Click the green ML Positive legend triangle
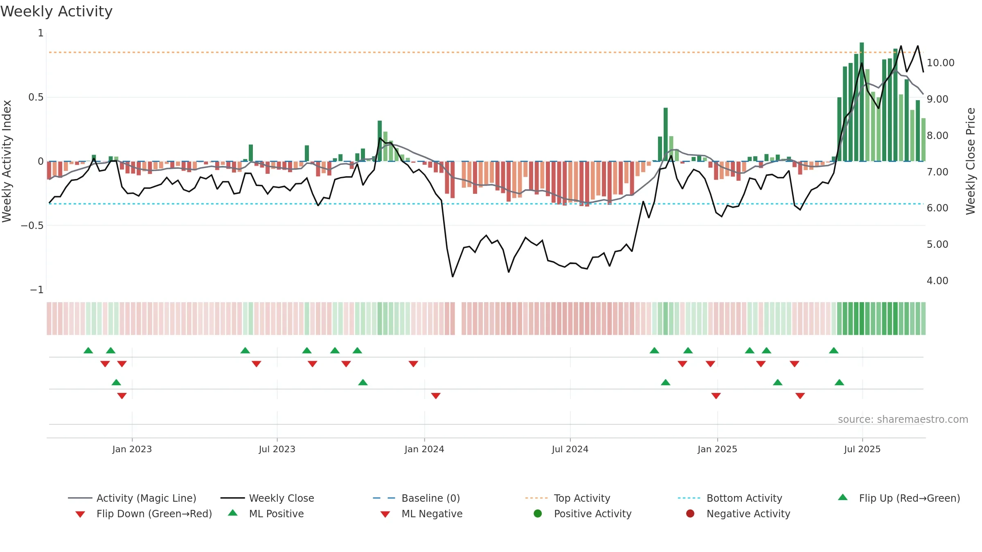 coord(233,513)
